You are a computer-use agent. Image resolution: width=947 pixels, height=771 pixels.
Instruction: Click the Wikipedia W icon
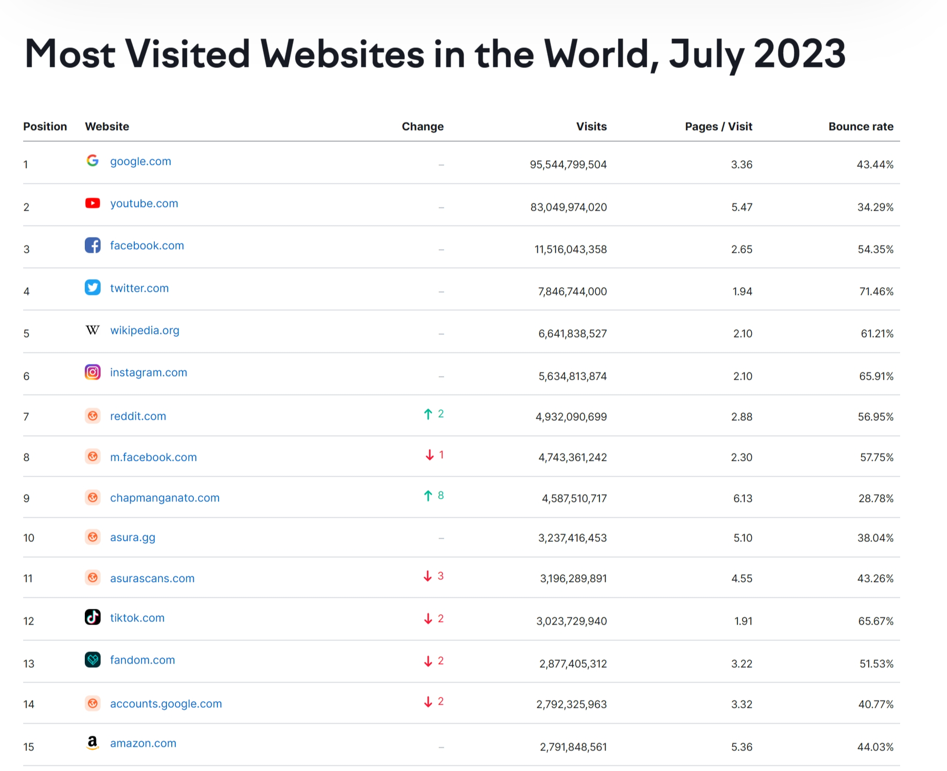pos(93,330)
